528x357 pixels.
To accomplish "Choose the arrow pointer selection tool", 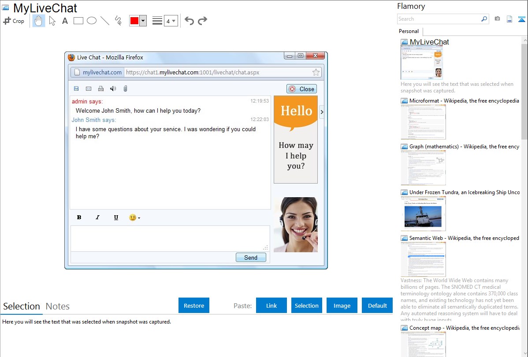I will [52, 21].
